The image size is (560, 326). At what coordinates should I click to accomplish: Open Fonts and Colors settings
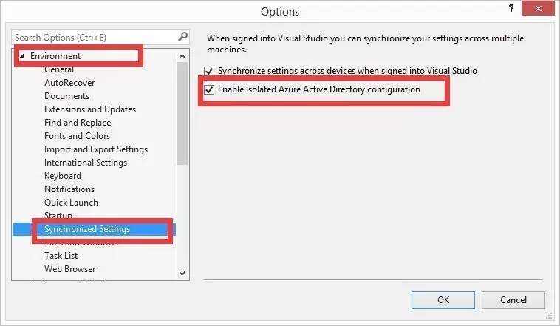click(x=77, y=136)
